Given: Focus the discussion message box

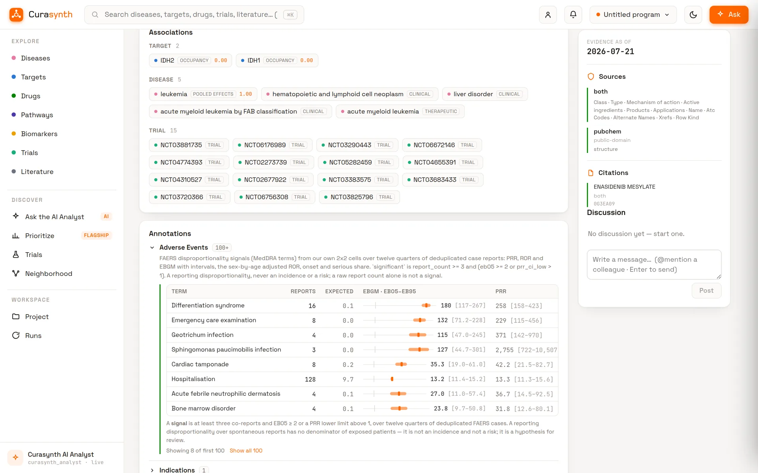Looking at the screenshot, I should [654, 264].
